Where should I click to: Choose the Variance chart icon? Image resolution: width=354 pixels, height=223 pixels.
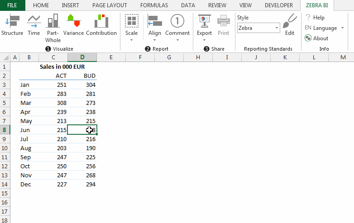tap(74, 21)
